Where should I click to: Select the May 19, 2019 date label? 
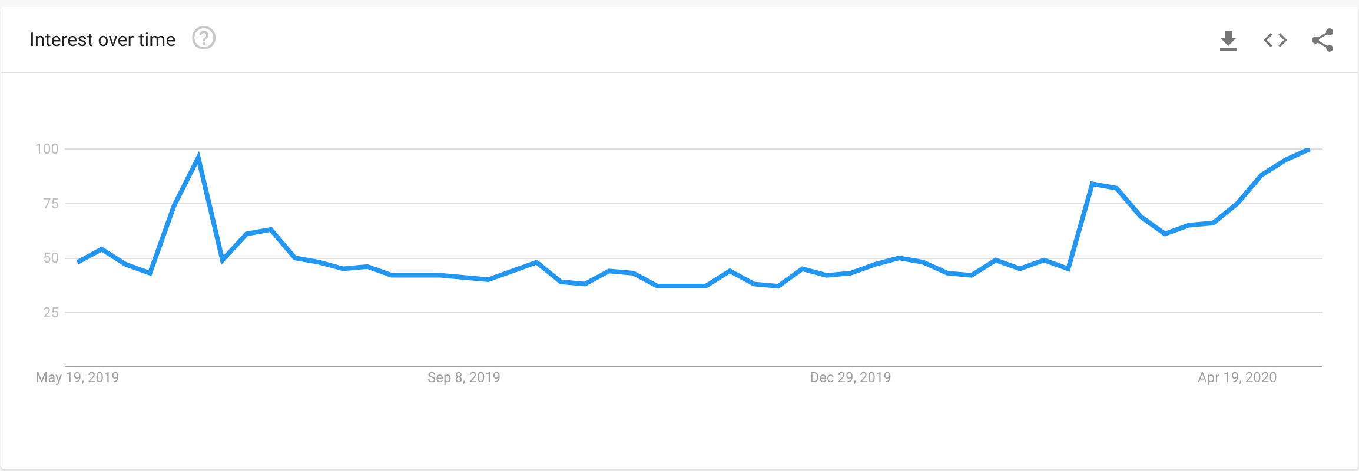(77, 377)
